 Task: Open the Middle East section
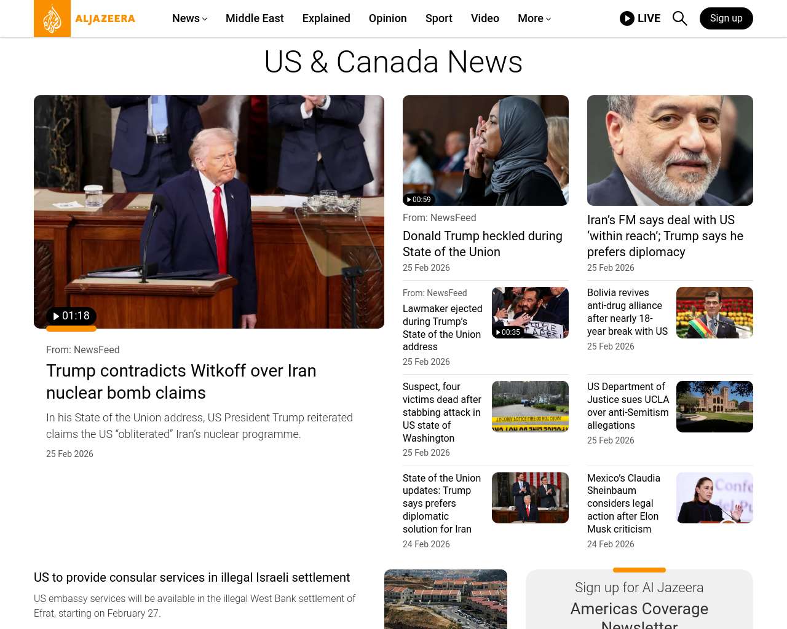click(255, 18)
